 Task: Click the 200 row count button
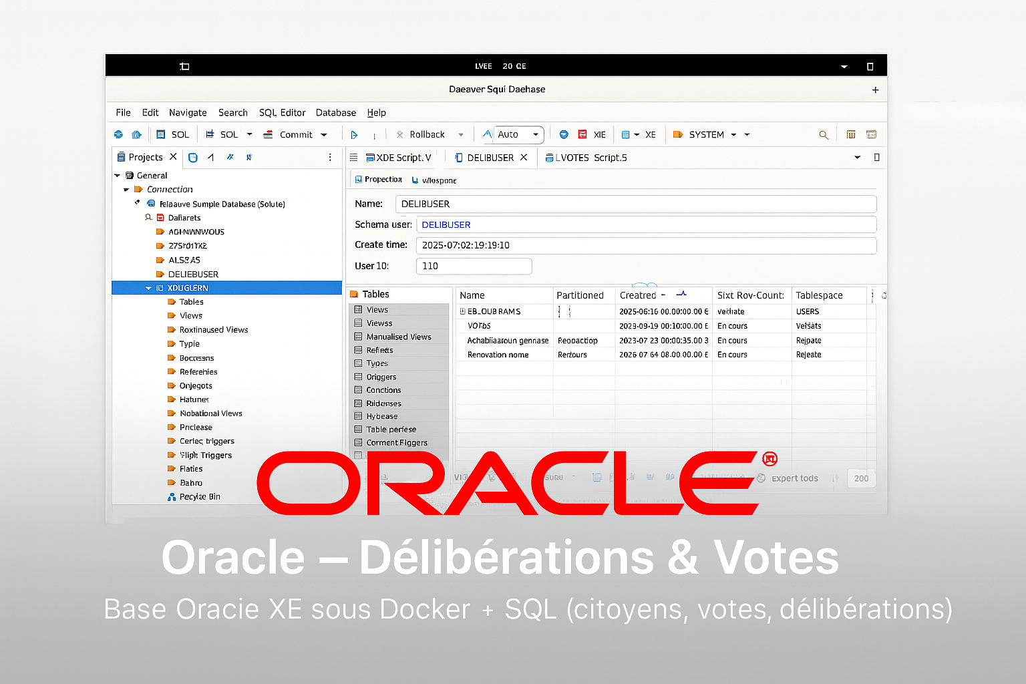(861, 478)
